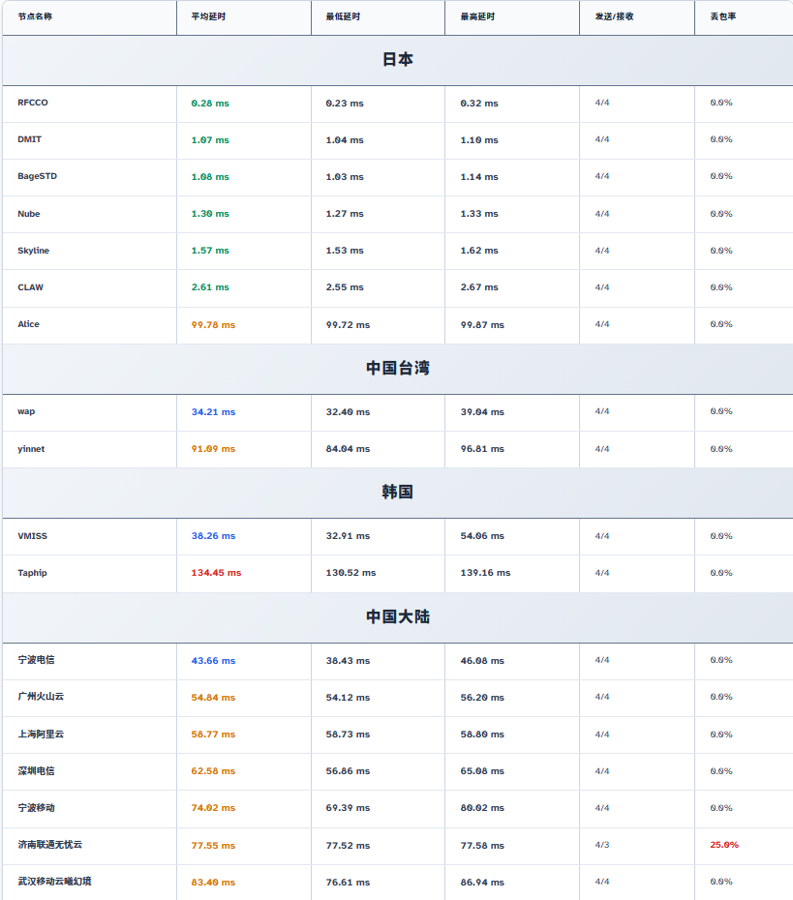Click the 丢包率 column header
The height and width of the screenshot is (900, 793).
(722, 16)
